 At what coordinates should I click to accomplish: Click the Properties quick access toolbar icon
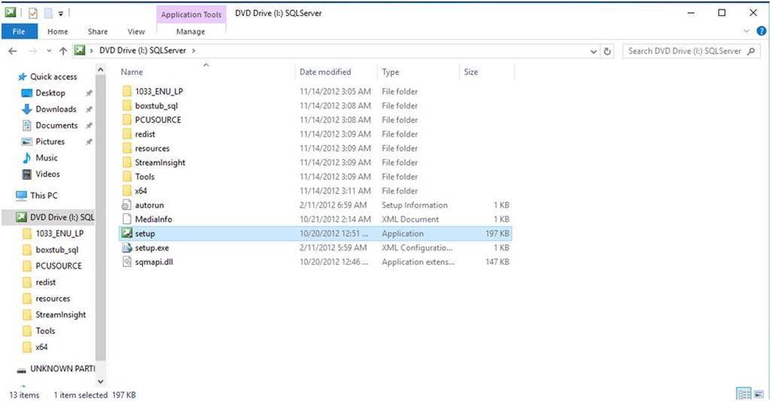pos(33,14)
